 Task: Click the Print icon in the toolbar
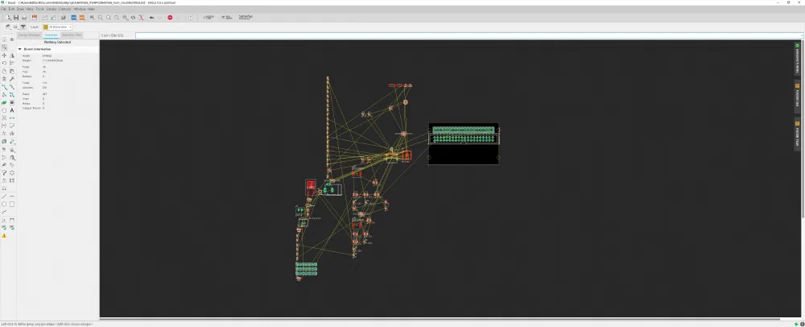tap(24, 18)
